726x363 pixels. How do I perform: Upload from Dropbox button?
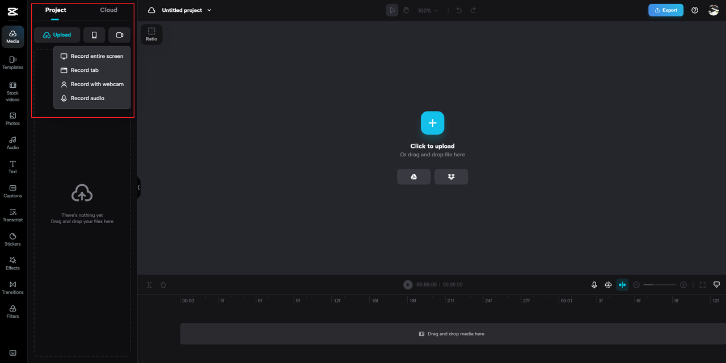(451, 177)
